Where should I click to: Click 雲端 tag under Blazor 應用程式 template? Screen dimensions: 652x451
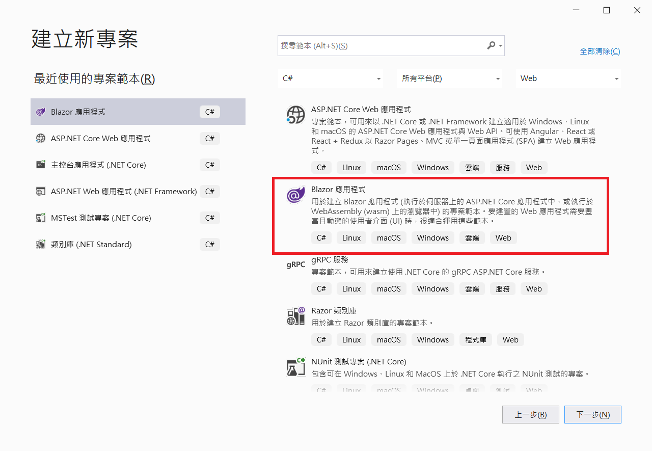472,237
